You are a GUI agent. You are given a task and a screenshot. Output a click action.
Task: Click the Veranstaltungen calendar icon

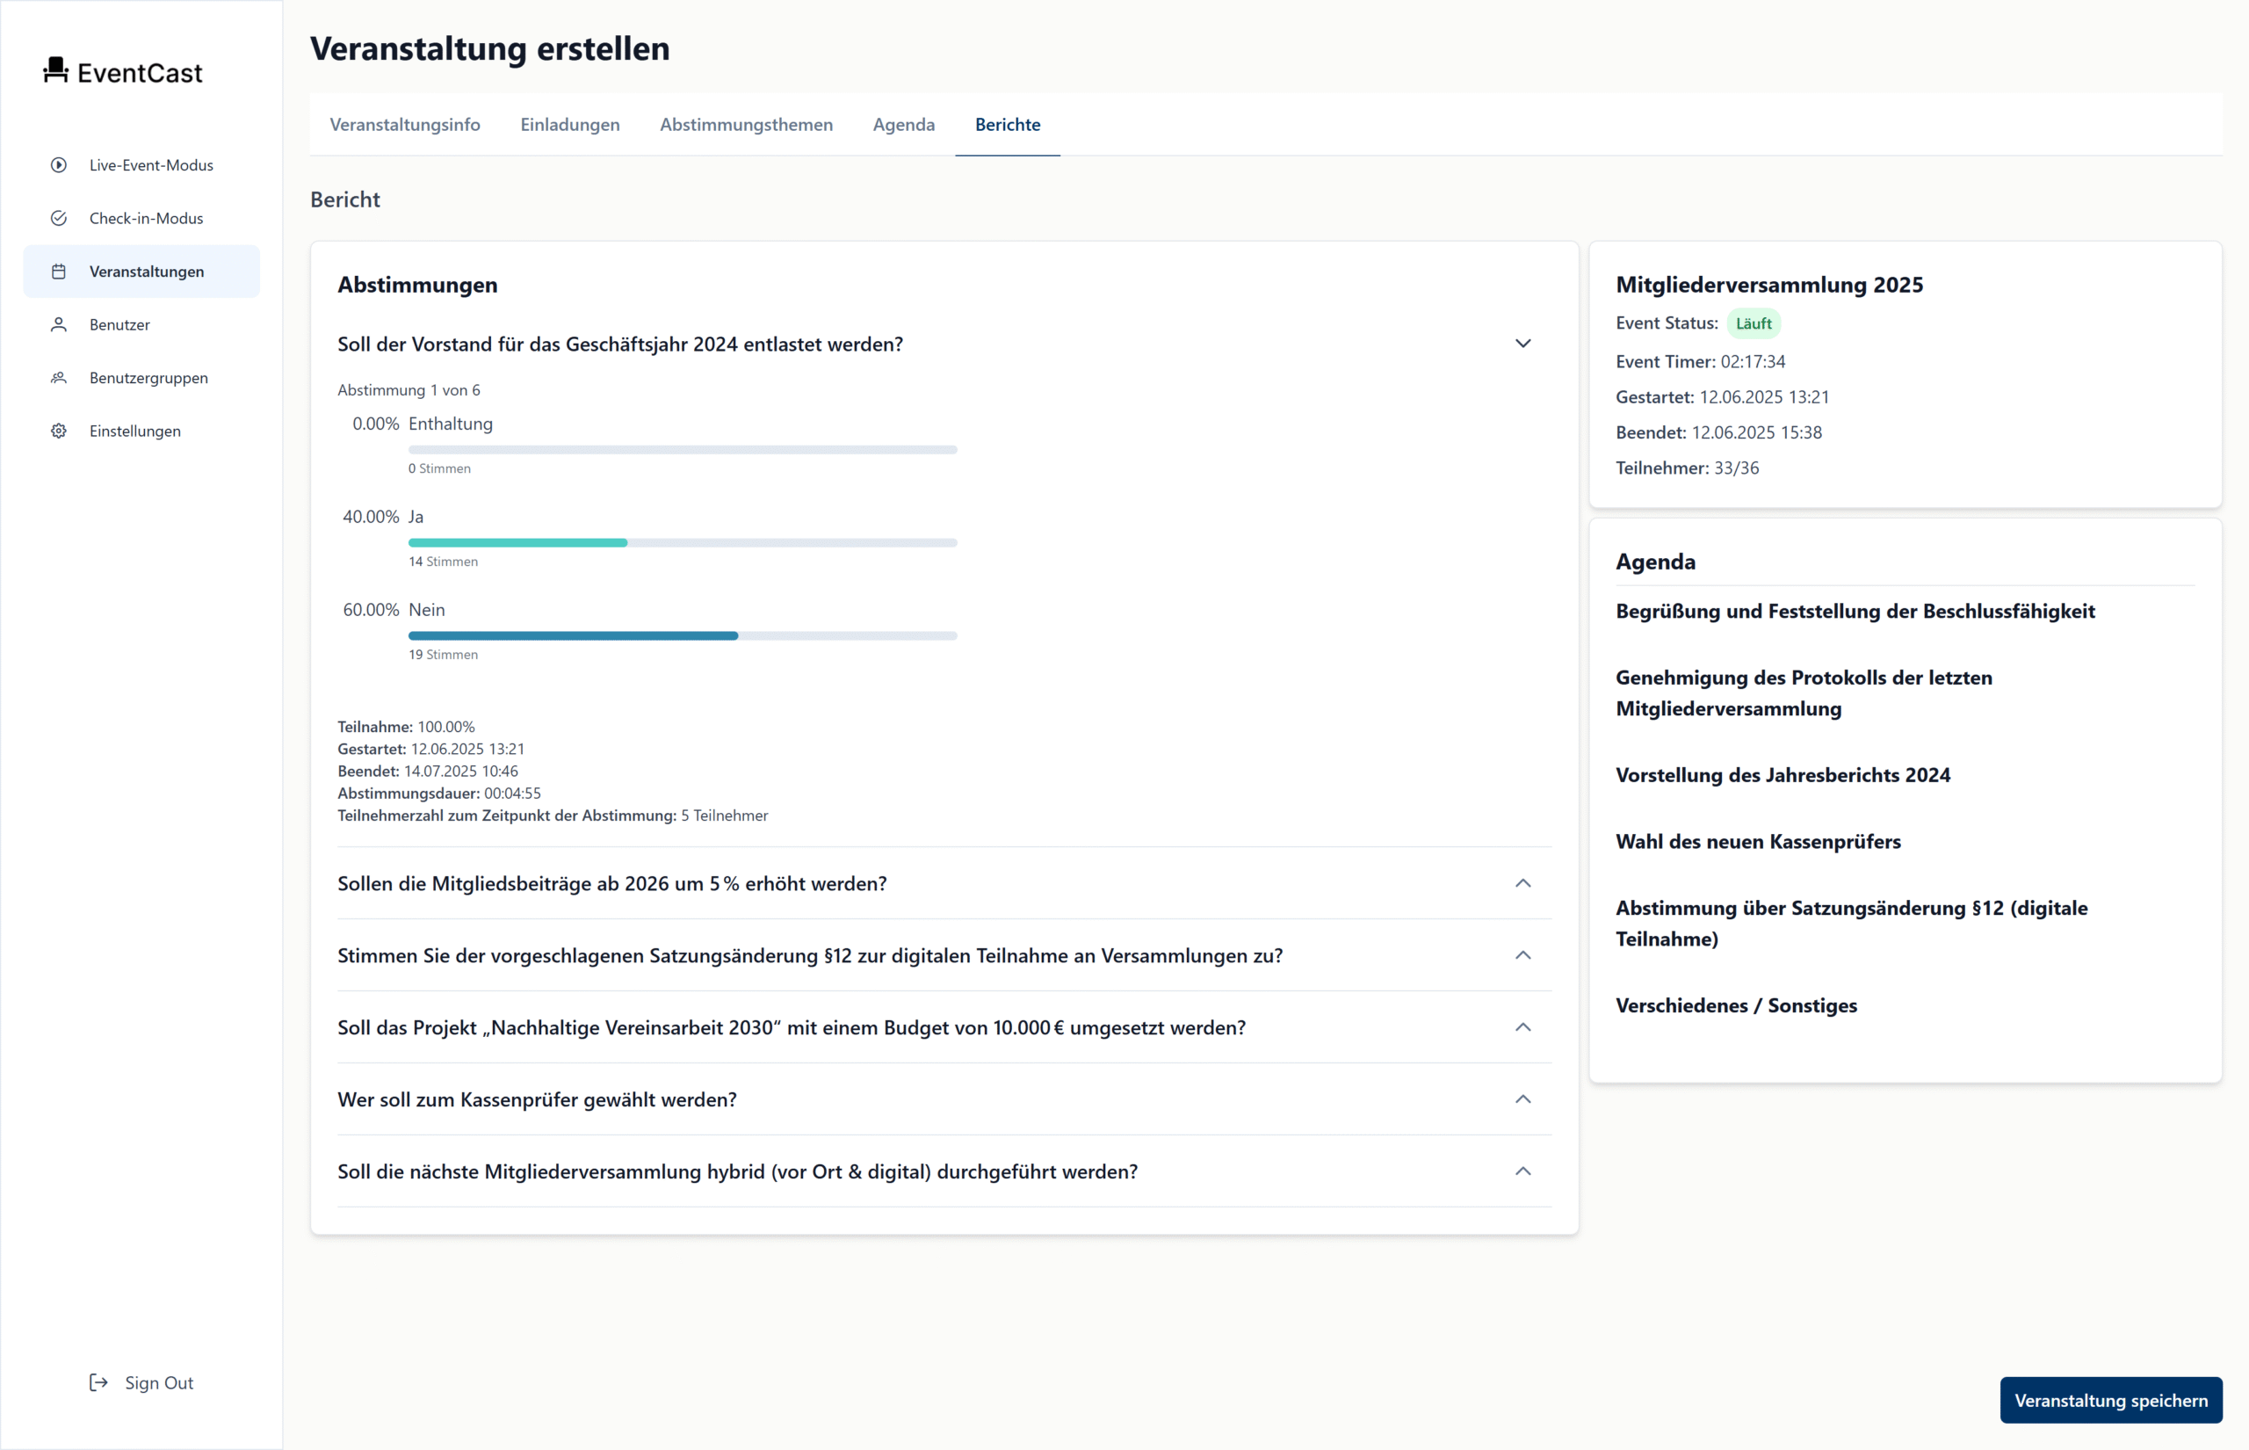(58, 272)
